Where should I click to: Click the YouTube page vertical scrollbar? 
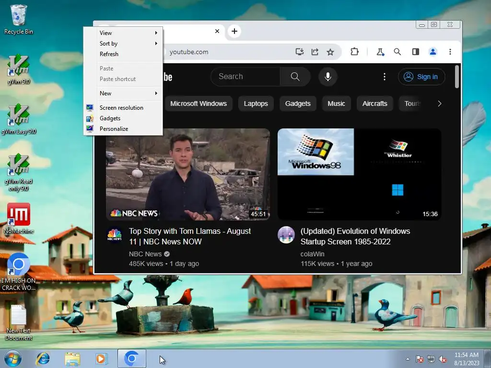point(457,77)
